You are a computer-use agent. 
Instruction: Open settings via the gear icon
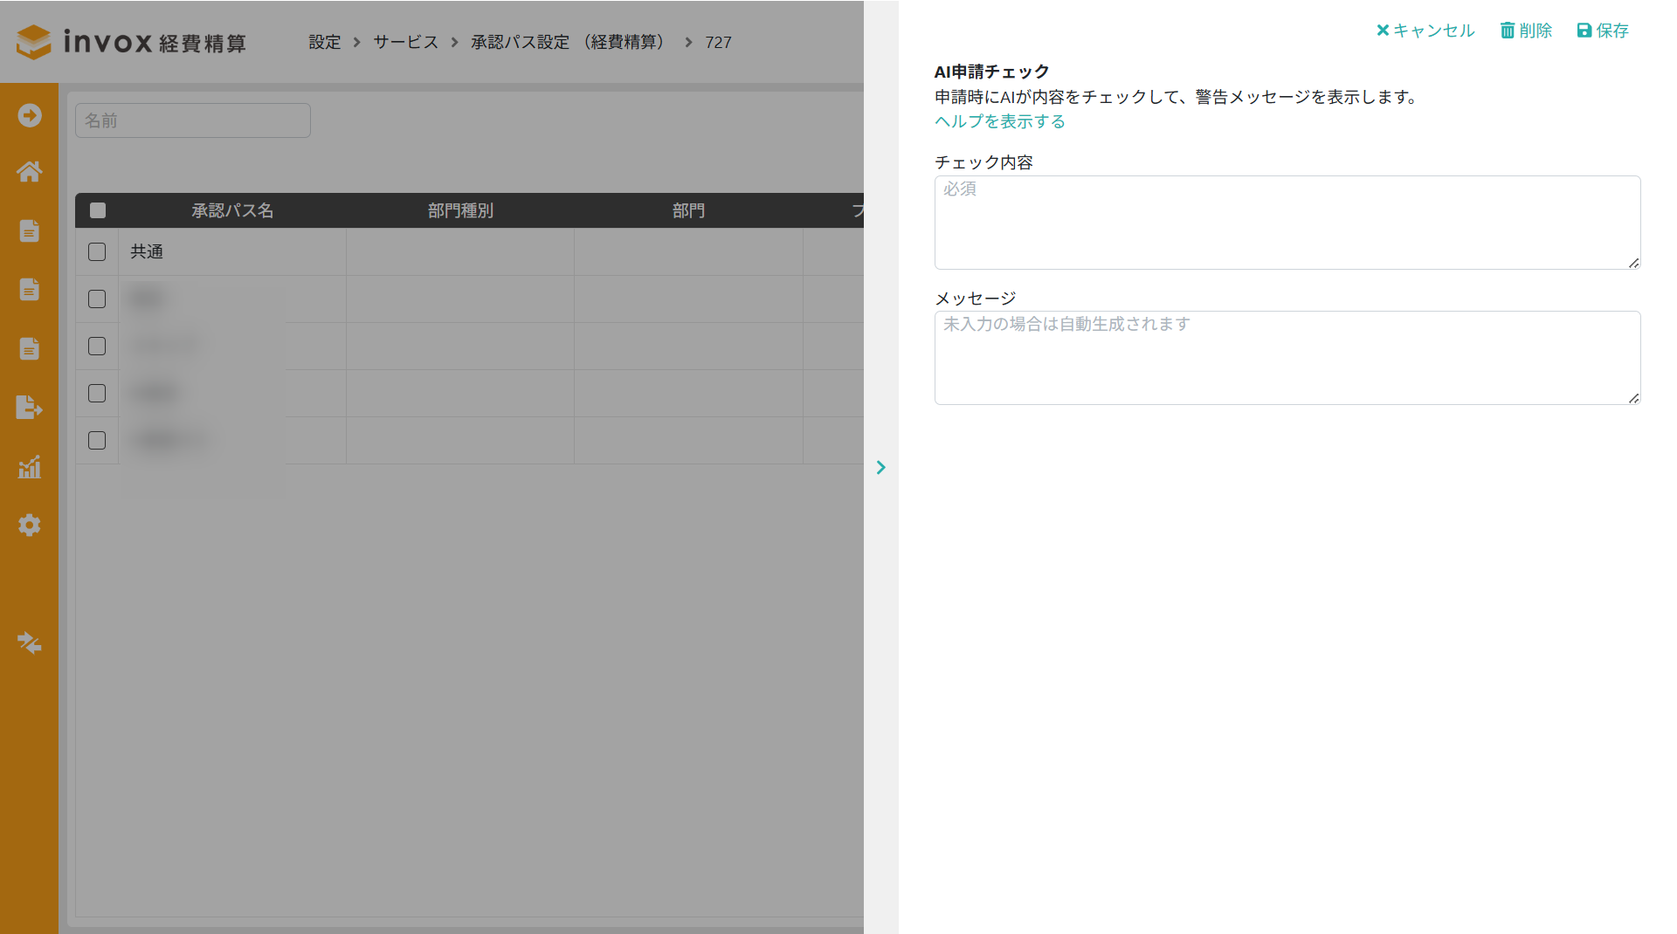pyautogui.click(x=30, y=525)
